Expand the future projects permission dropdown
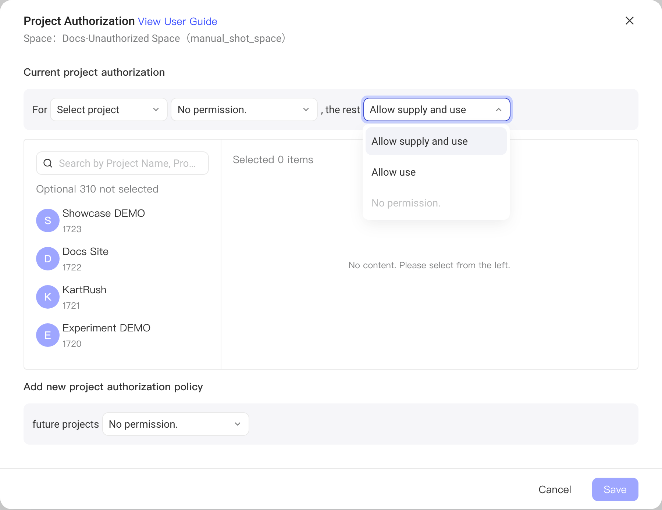662x510 pixels. click(x=176, y=424)
